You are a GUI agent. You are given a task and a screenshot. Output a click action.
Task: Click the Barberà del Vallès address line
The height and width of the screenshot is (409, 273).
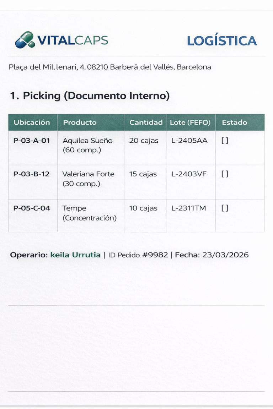110,67
